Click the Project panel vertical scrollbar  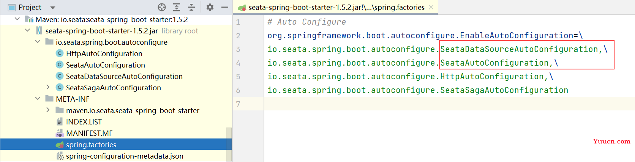(229, 145)
